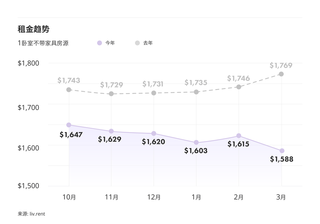Select this year's 2月 data point

click(239, 136)
